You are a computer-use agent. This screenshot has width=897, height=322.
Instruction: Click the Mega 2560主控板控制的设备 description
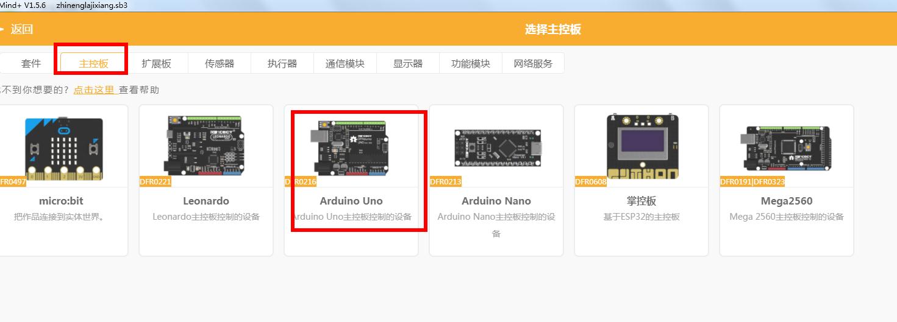(x=787, y=217)
